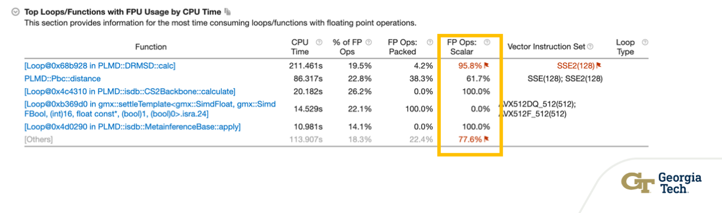
Task: Open help icon beside Loop Type
Action: (645, 43)
